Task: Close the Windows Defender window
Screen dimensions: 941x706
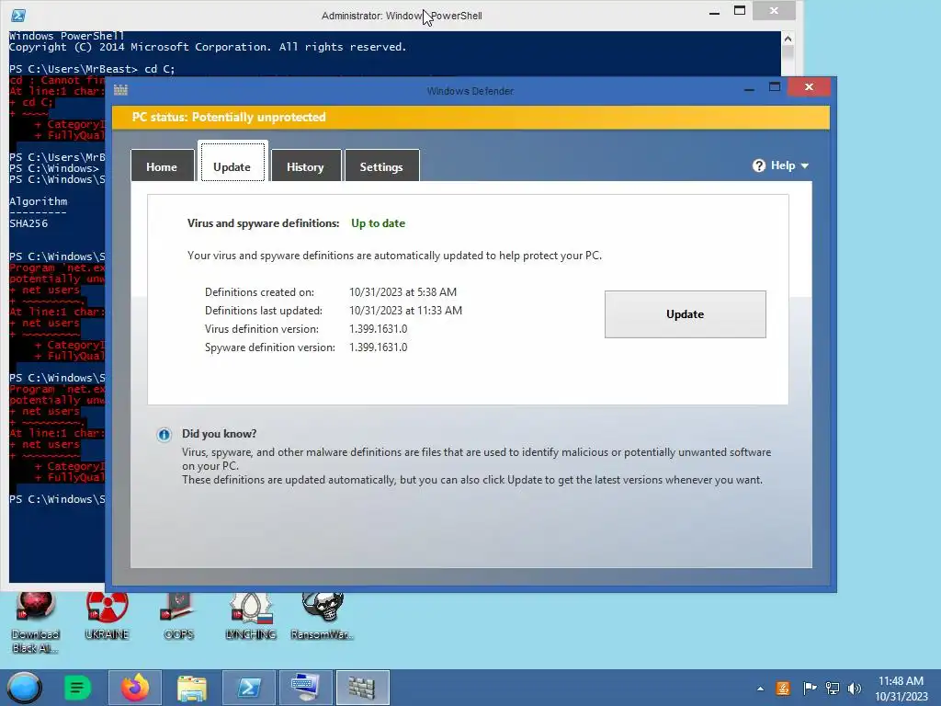Action: coord(809,87)
